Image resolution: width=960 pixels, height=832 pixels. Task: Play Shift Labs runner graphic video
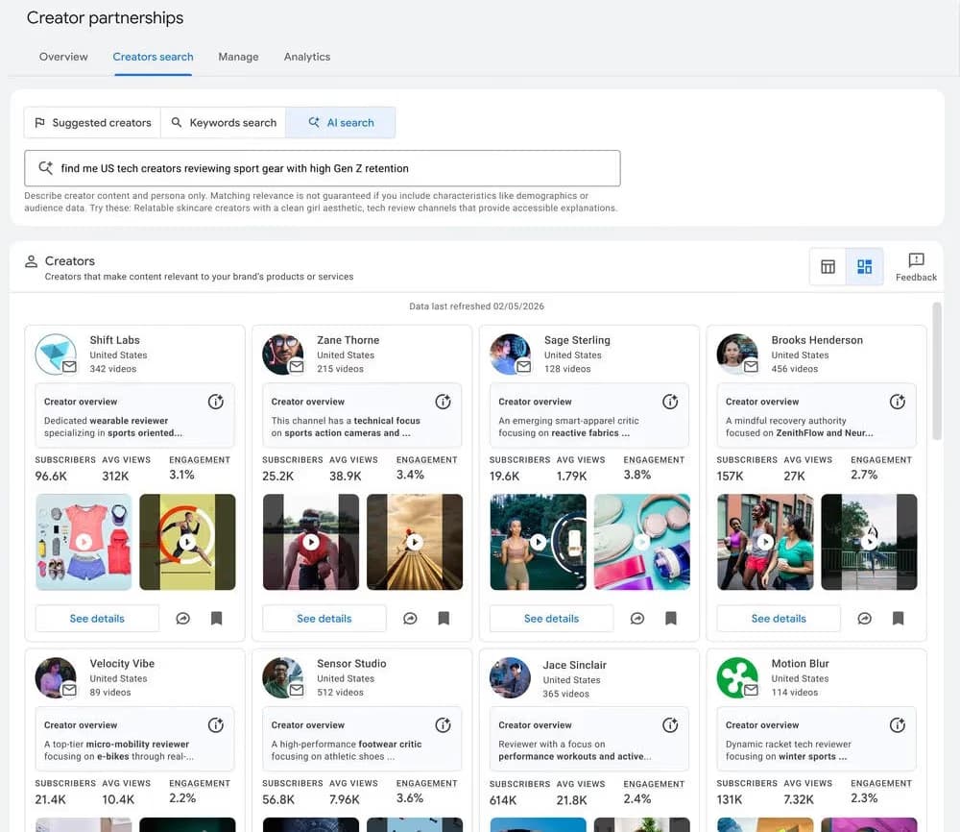coord(187,542)
